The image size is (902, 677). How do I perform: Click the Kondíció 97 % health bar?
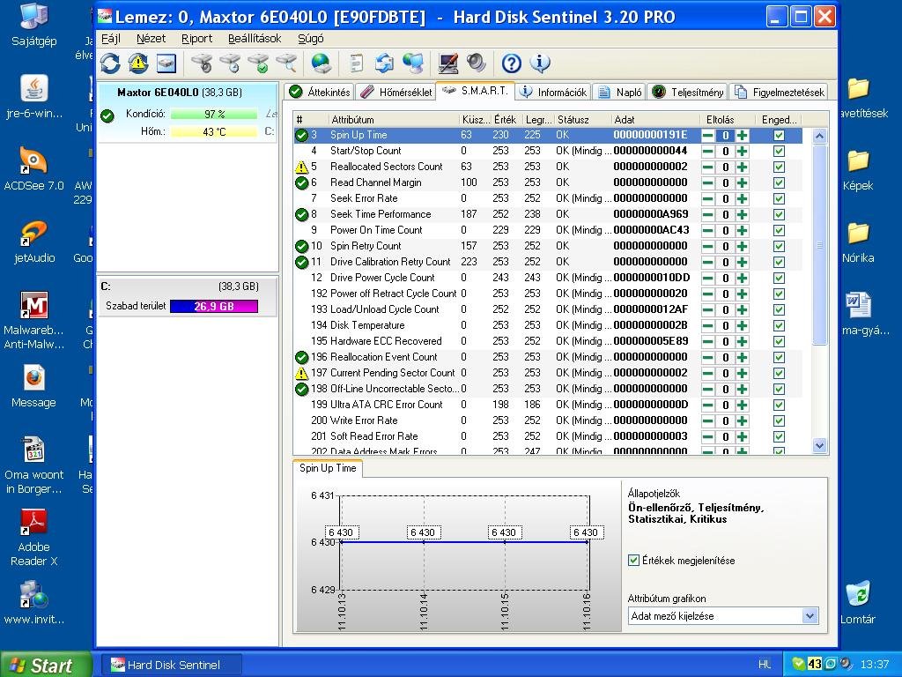(x=213, y=115)
